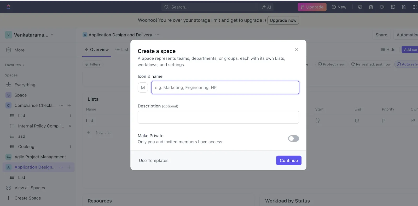The width and height of the screenshot is (418, 206).
Task: Open the Cooking list in sidebar
Action: pyautogui.click(x=26, y=147)
